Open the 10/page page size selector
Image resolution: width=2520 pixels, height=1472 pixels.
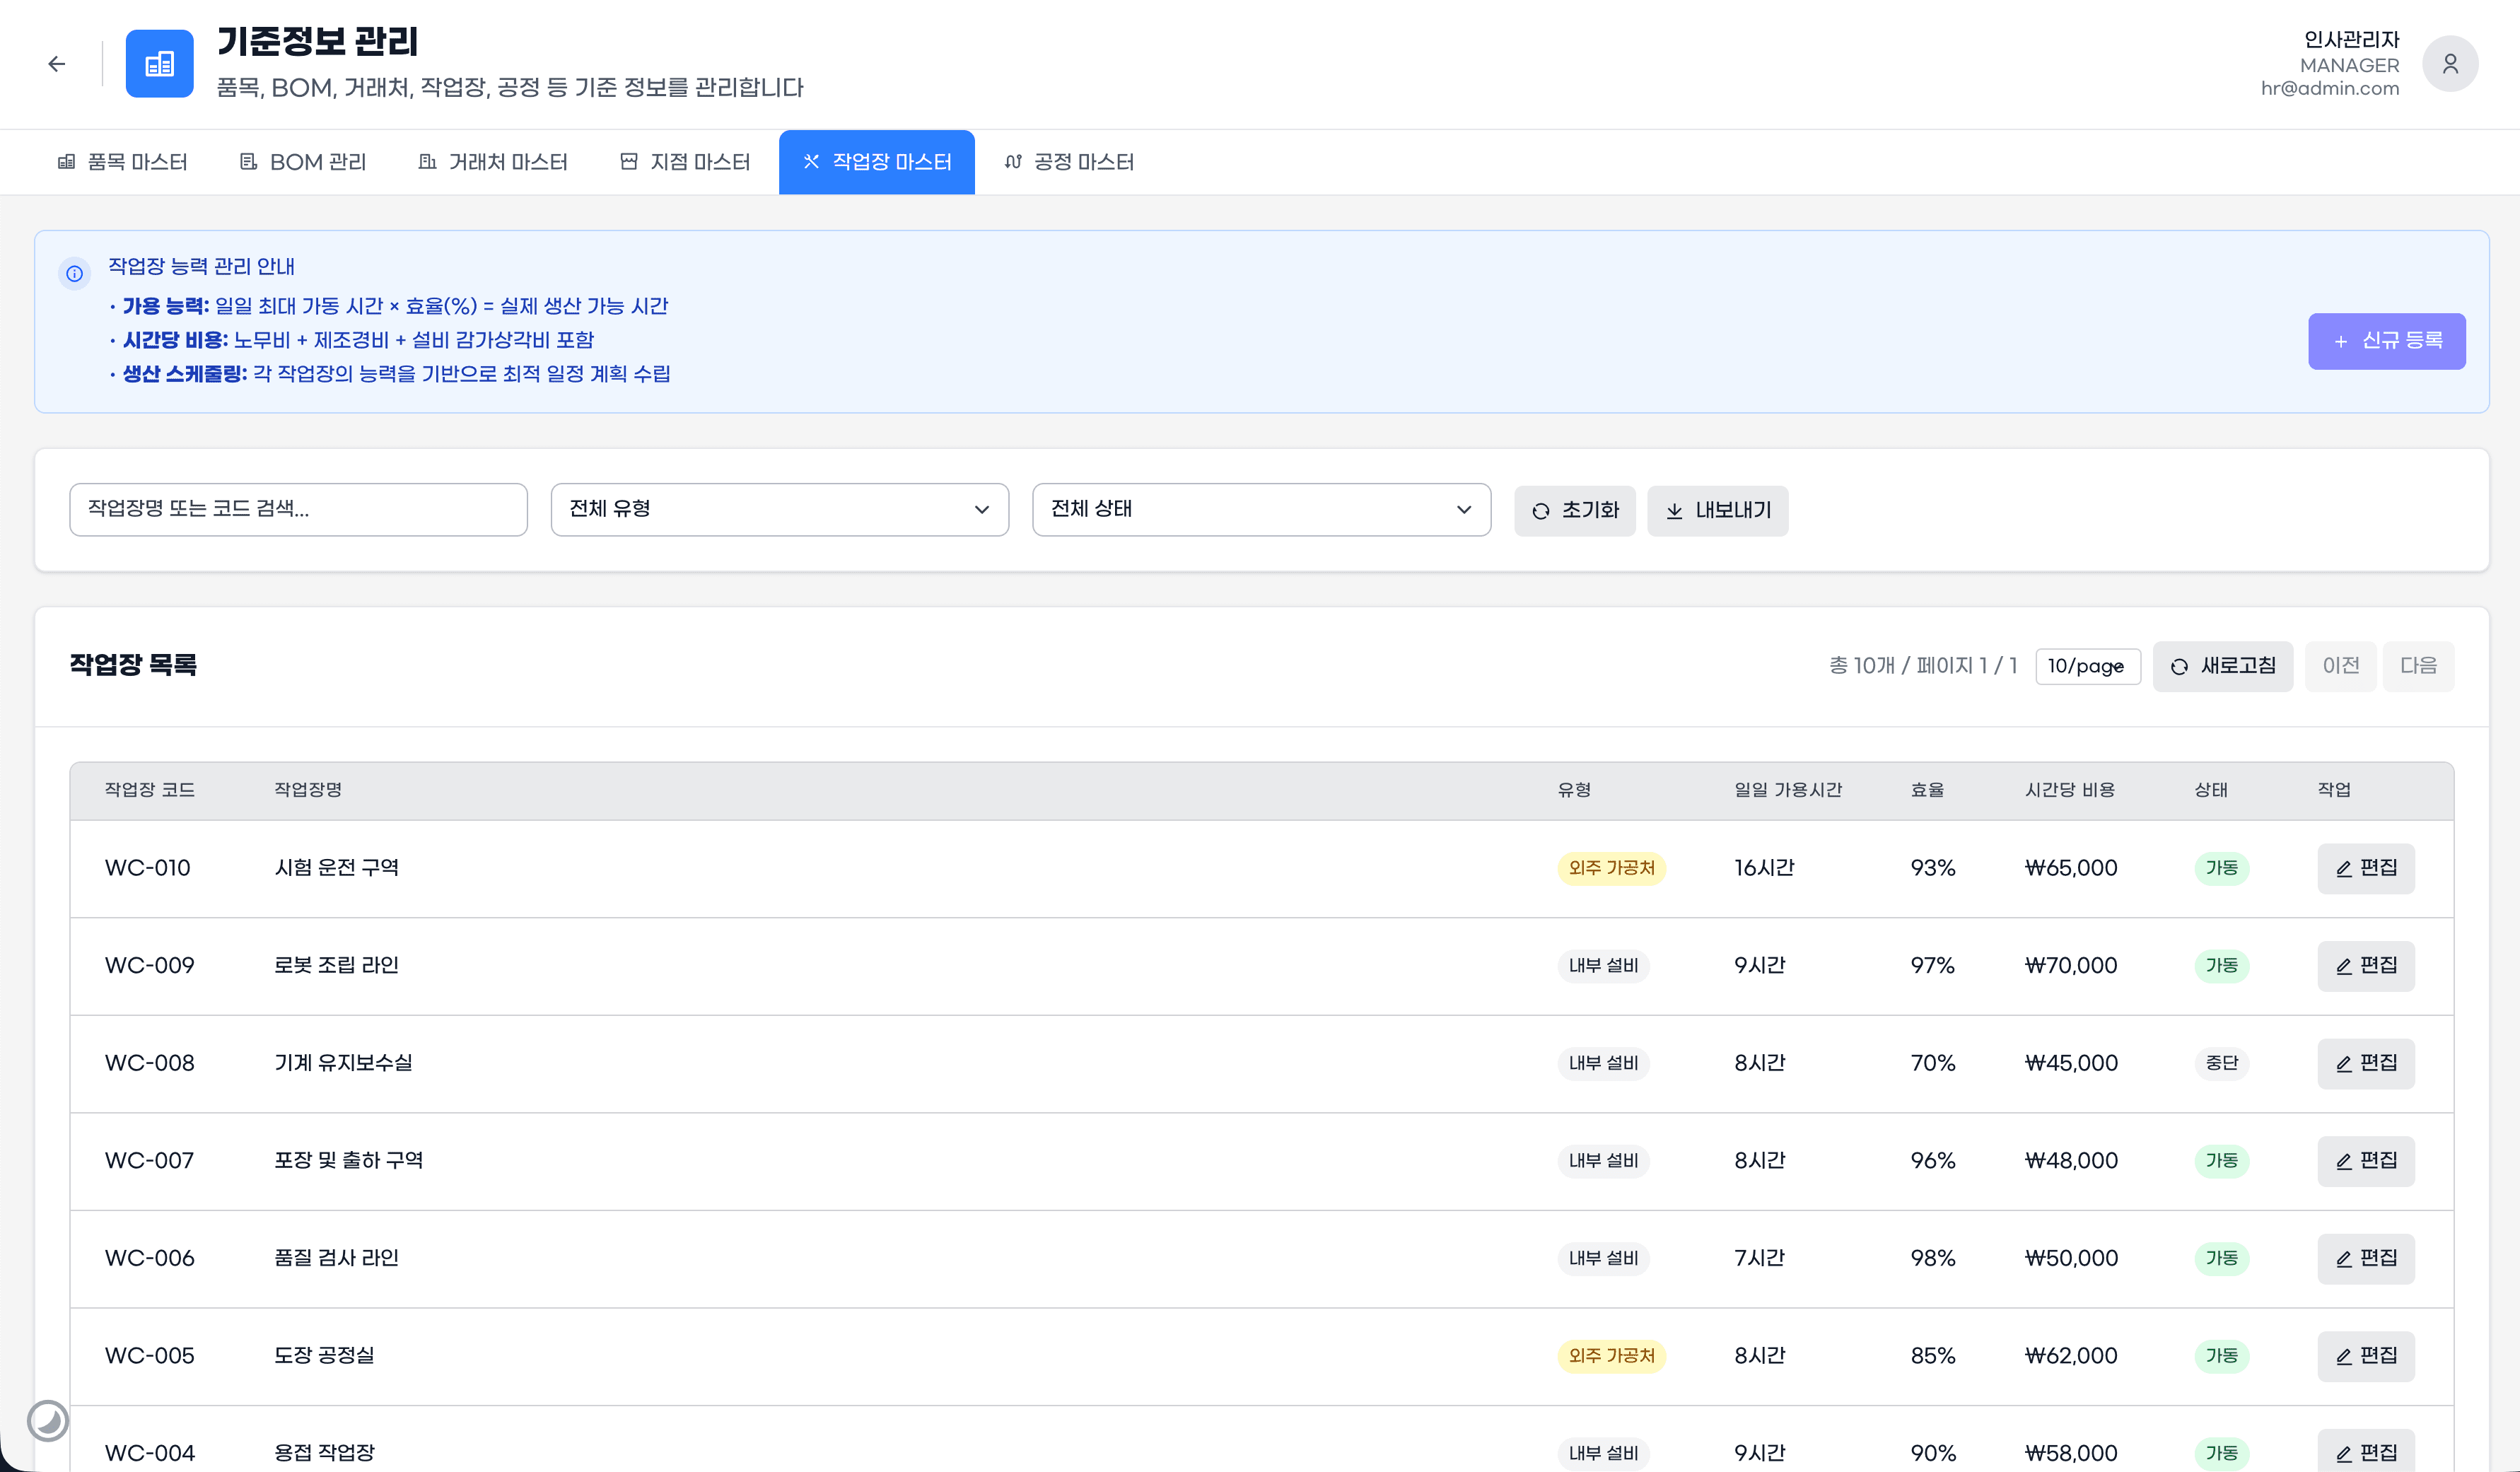coord(2087,666)
